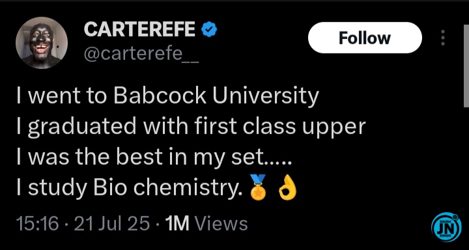Click the OK hand emoji
Image resolution: width=469 pixels, height=250 pixels.
pos(287,187)
